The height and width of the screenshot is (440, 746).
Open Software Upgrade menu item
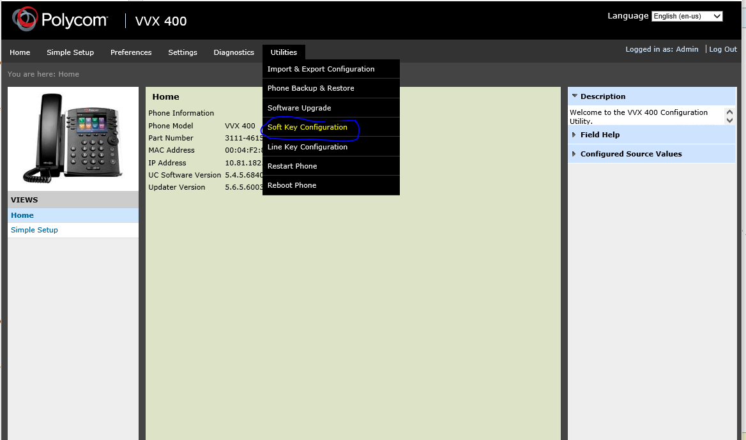tap(299, 108)
